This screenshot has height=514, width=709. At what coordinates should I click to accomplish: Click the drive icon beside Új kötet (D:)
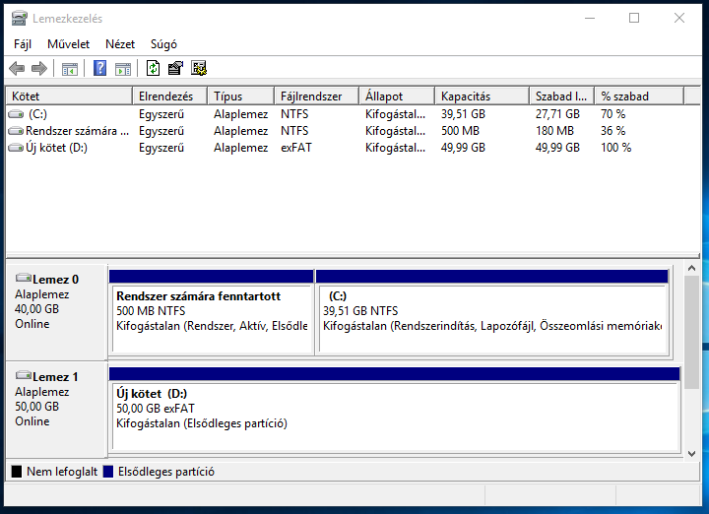click(16, 148)
